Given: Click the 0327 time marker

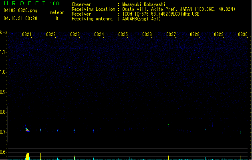Looking at the screenshot, I should 171,34.
